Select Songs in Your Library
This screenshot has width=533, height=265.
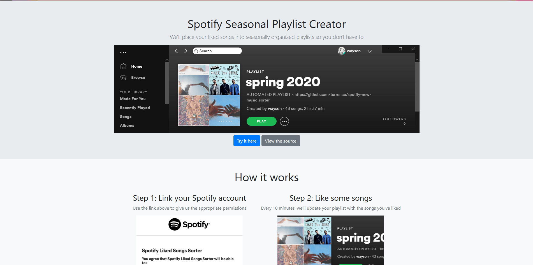click(126, 117)
